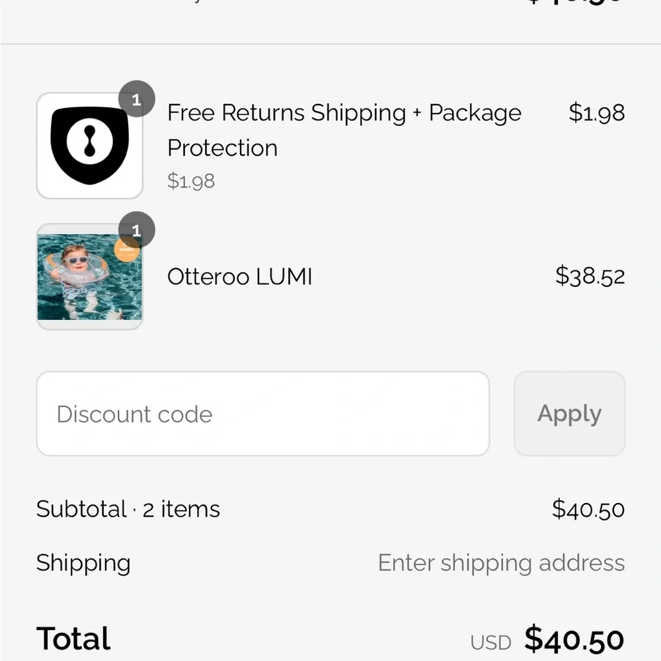Click the partially visible price at top
The width and height of the screenshot is (661, 661).
tap(575, 3)
